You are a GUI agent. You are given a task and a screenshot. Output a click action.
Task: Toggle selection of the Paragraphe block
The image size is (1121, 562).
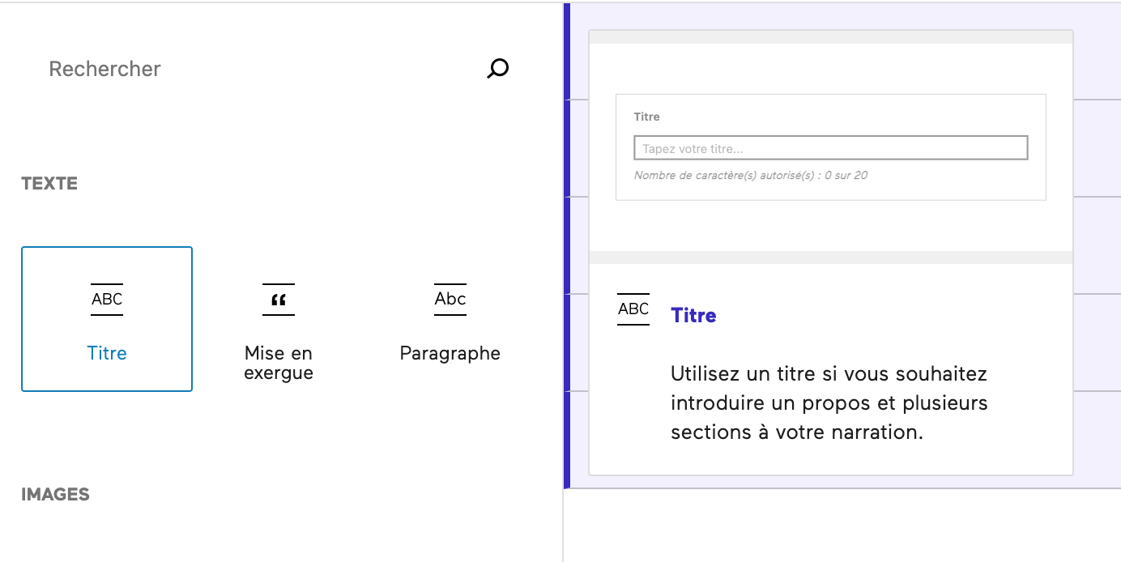[450, 324]
